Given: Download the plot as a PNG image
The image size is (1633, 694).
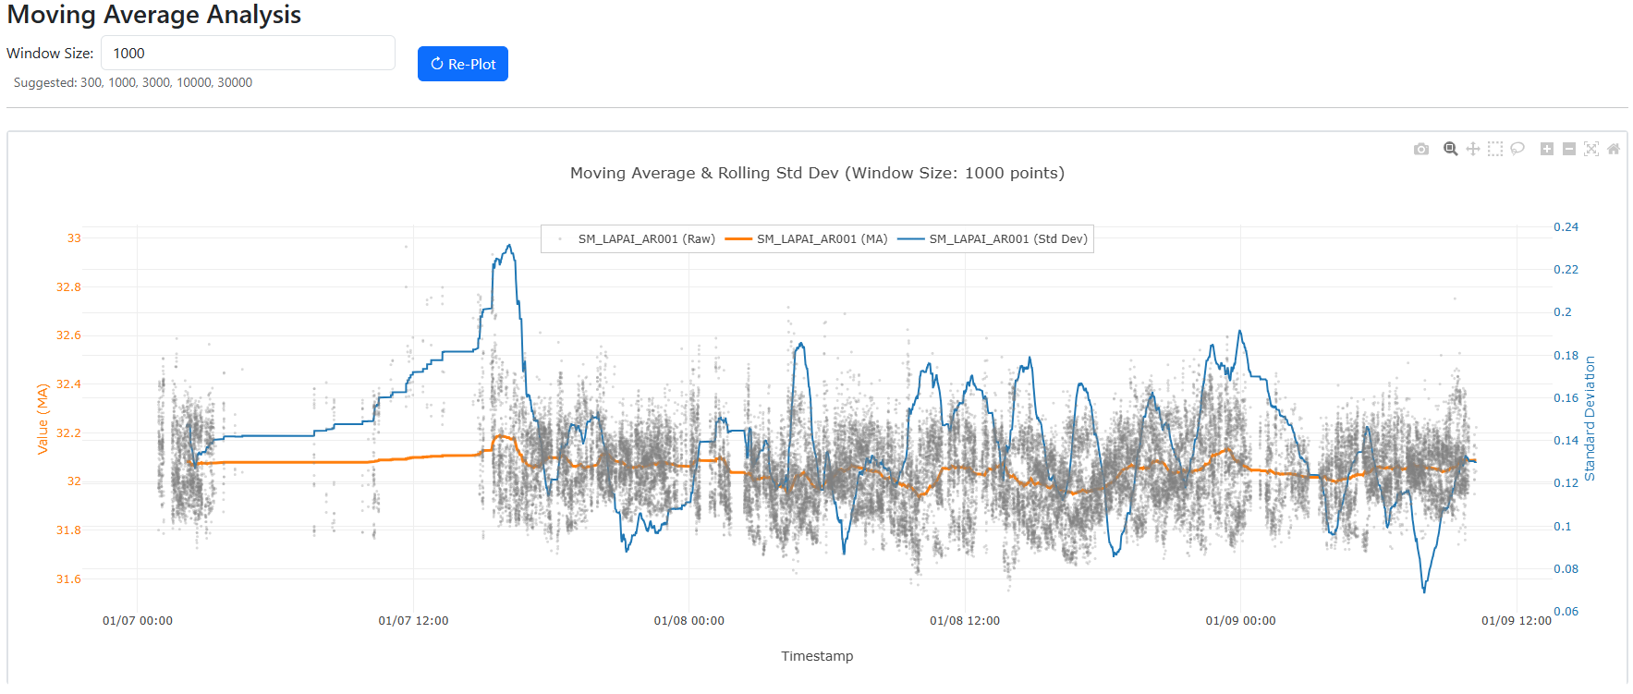Looking at the screenshot, I should [1421, 149].
